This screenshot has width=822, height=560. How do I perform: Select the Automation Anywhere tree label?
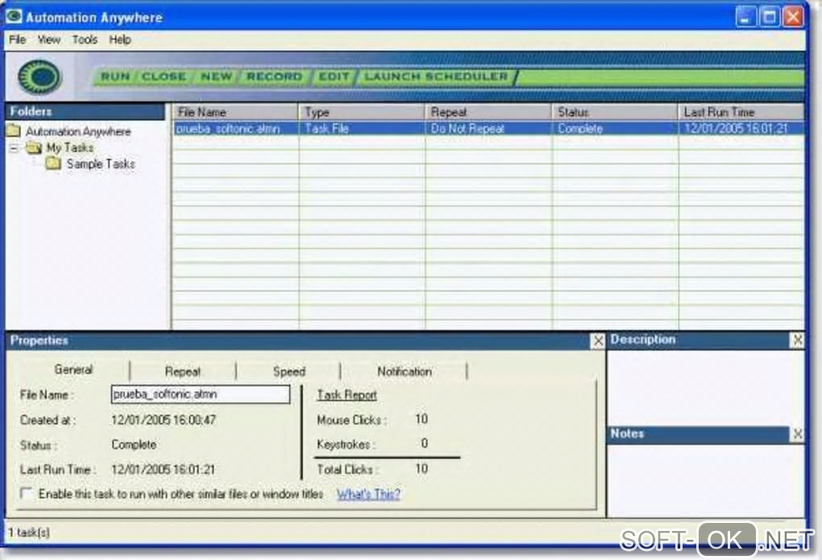[x=78, y=131]
